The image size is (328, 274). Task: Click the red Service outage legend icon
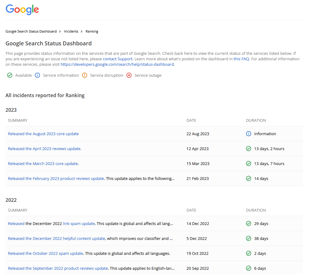coord(129,76)
